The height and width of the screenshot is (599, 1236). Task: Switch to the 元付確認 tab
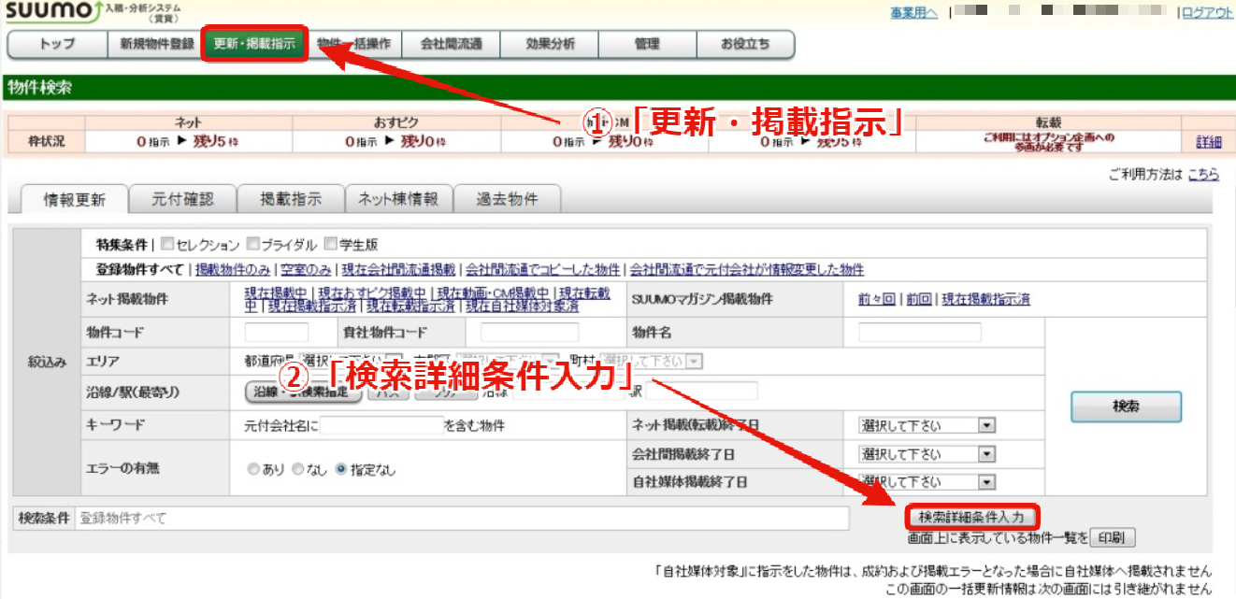click(x=183, y=199)
